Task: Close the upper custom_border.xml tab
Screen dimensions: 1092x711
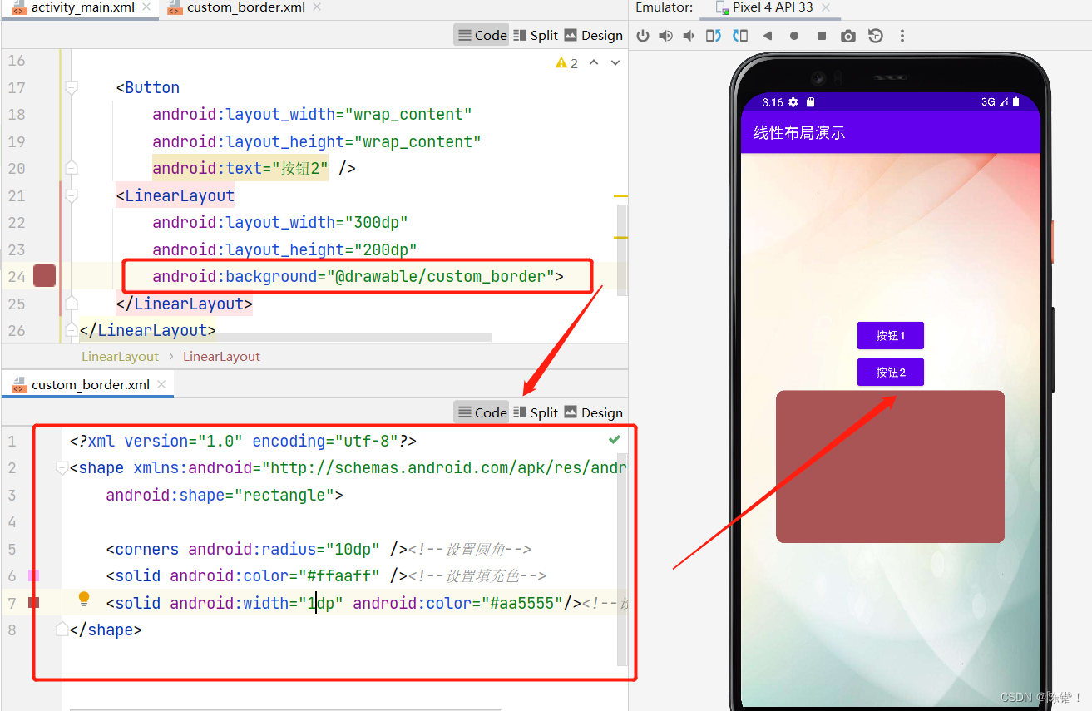Action: pyautogui.click(x=315, y=7)
